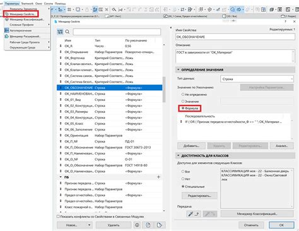Select the Формула radio button
Viewport: 299px width, 231px height.
tap(183, 108)
